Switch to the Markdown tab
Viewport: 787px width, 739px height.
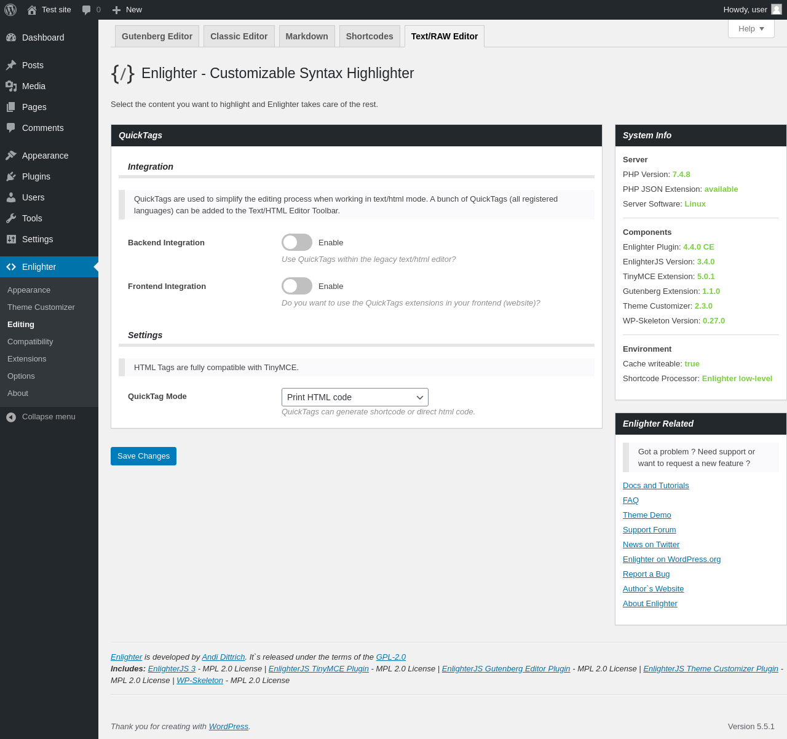pos(307,36)
